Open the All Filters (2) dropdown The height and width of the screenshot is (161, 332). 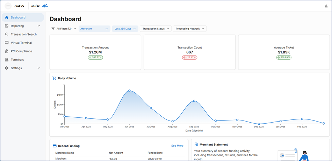coord(63,29)
